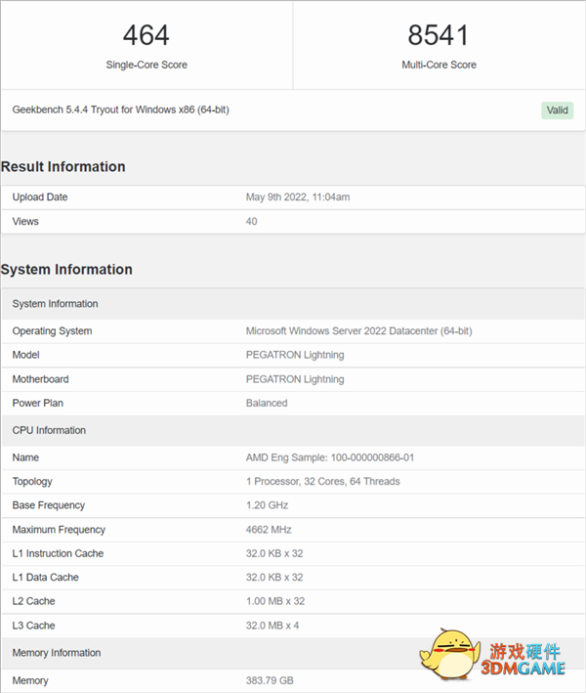Click the L1 Instruction Cache label
This screenshot has width=586, height=693.
[x=58, y=553]
